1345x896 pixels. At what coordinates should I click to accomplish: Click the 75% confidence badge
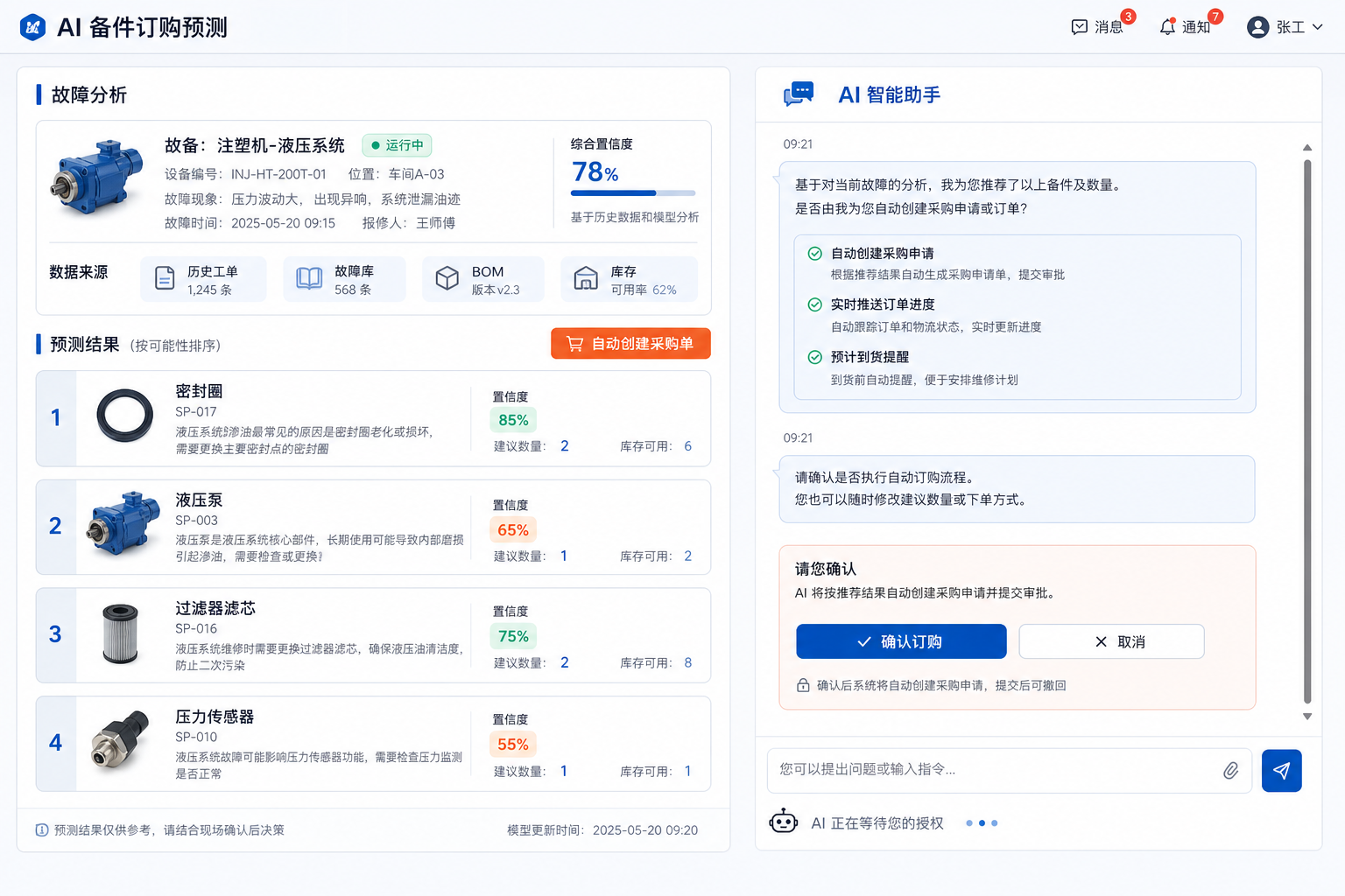click(513, 636)
